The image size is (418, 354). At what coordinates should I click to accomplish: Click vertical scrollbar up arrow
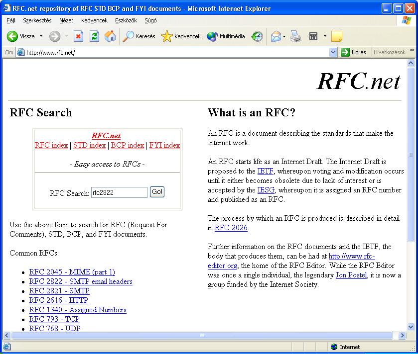tap(411, 63)
